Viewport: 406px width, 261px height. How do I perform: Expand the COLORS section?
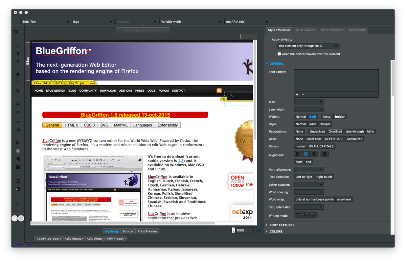276,232
